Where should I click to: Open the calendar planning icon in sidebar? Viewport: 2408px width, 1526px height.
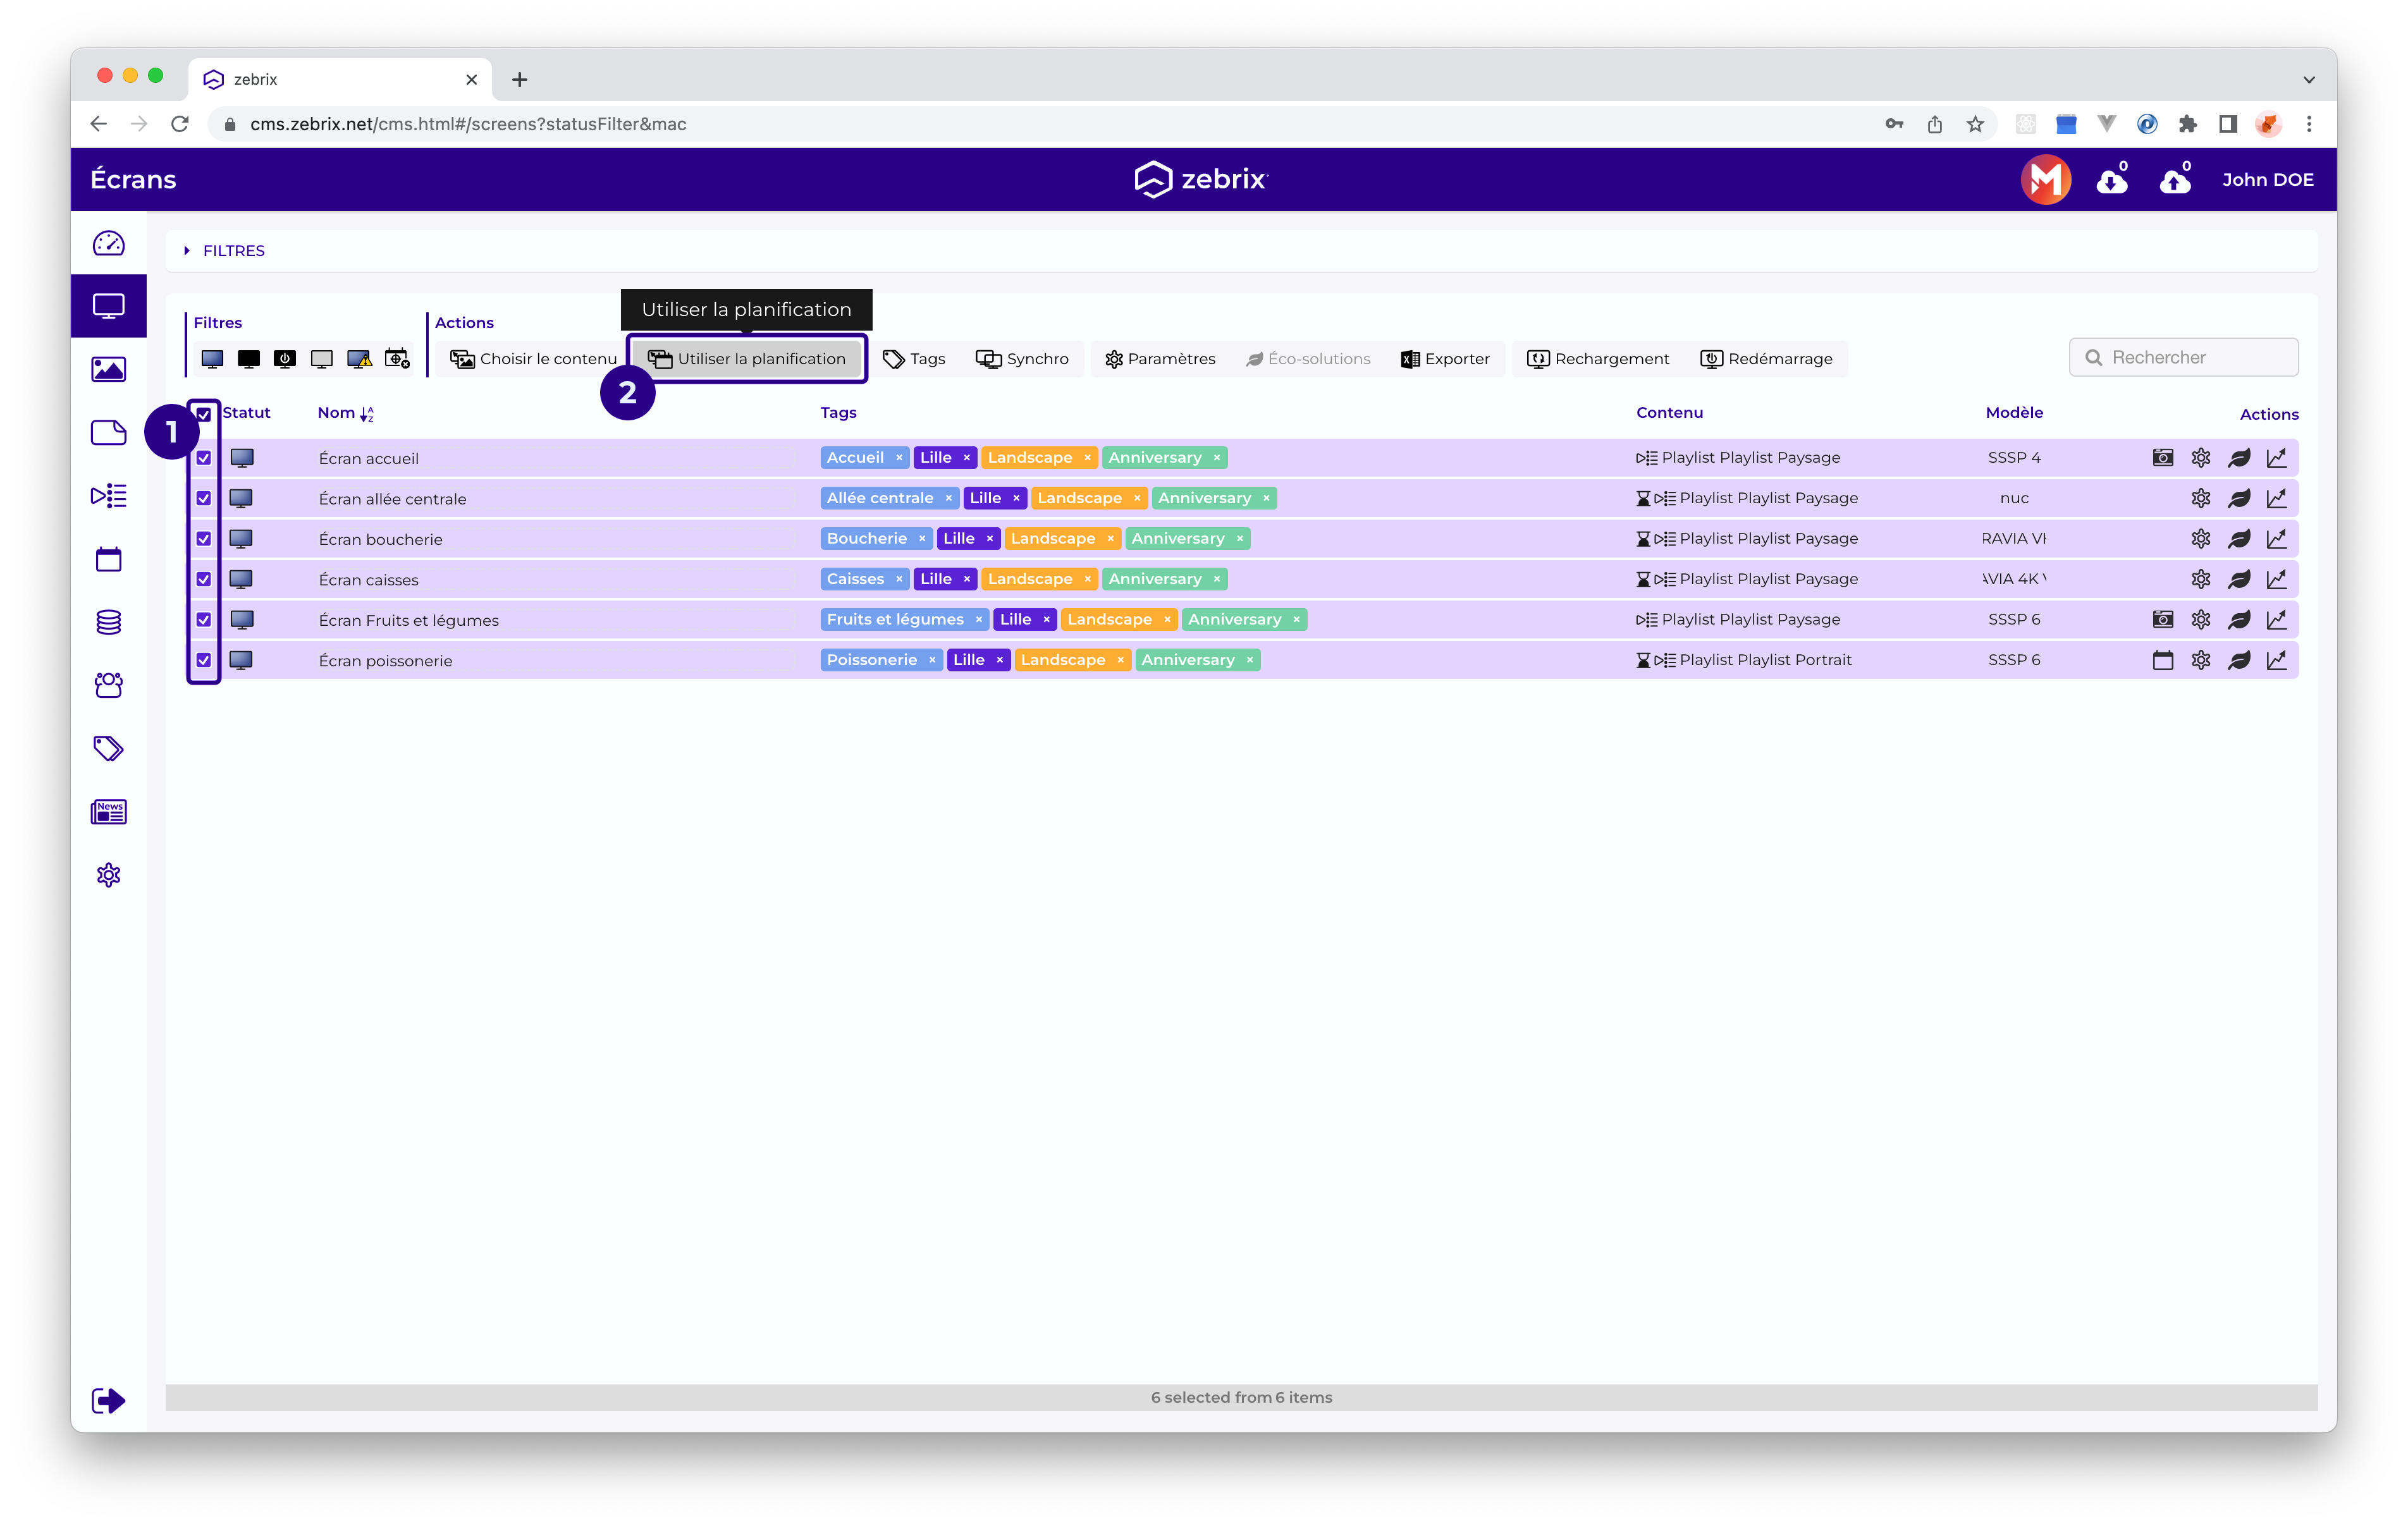pos(108,559)
